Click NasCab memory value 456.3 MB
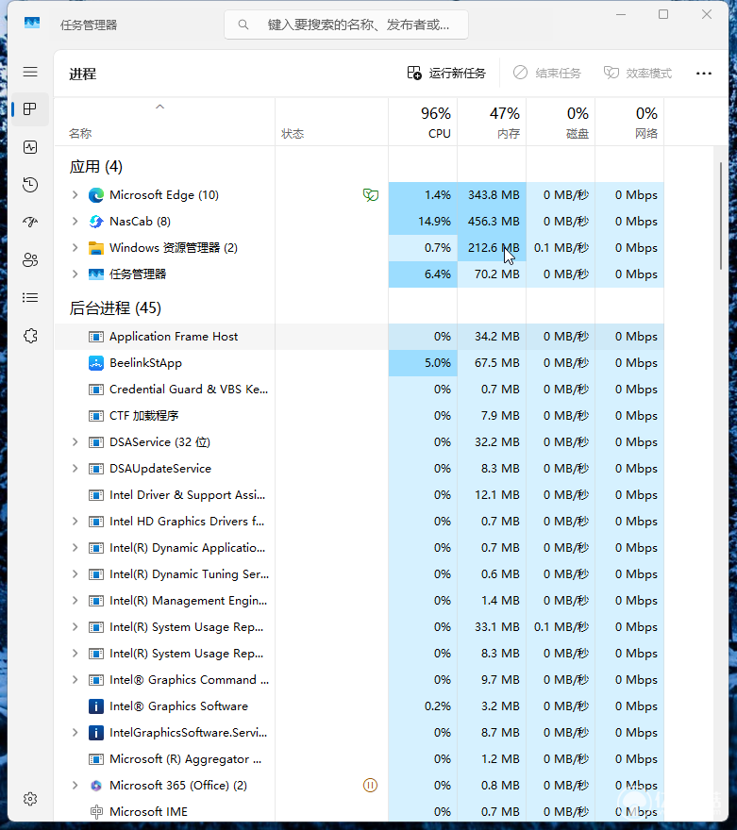This screenshot has width=737, height=830. (x=494, y=222)
